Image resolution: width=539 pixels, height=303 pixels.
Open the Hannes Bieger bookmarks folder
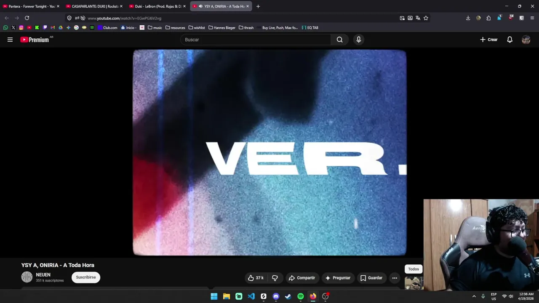click(x=222, y=28)
